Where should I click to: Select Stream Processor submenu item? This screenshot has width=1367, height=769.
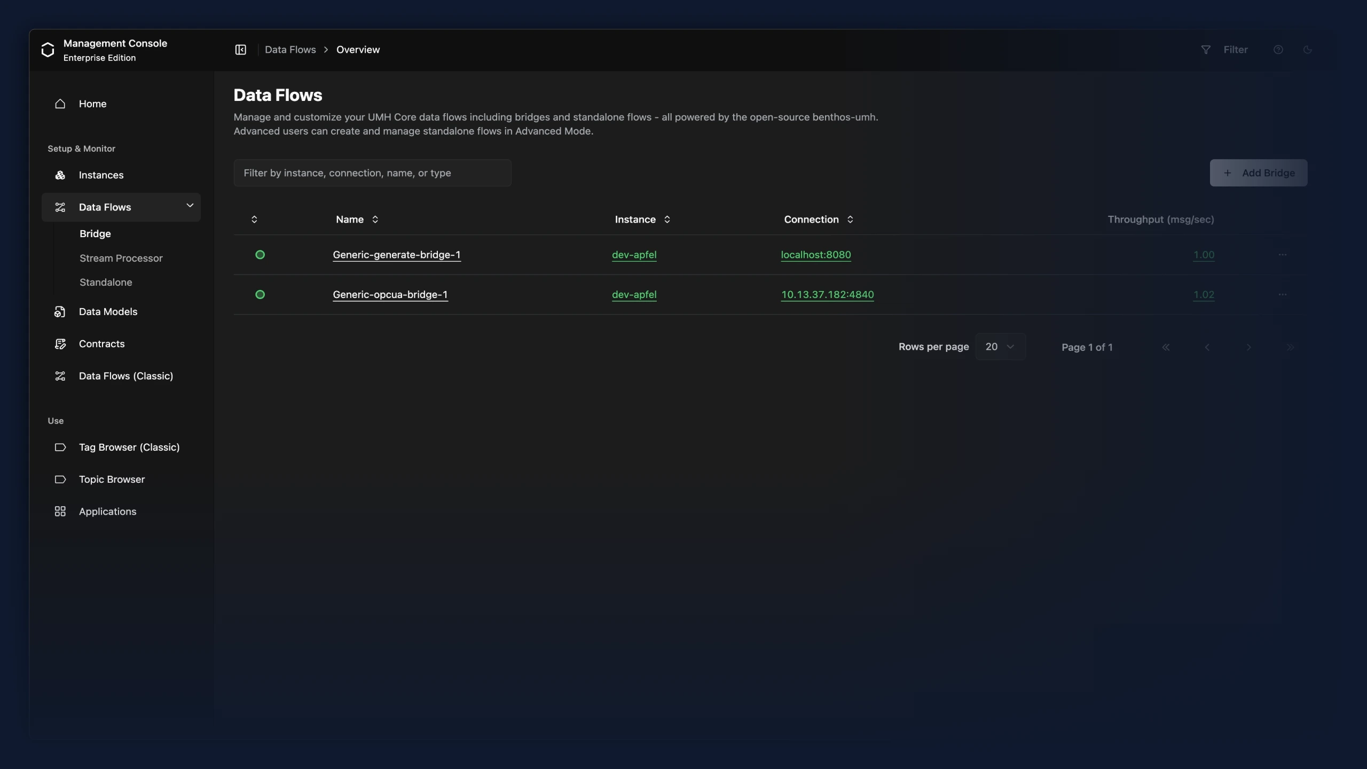click(x=121, y=258)
